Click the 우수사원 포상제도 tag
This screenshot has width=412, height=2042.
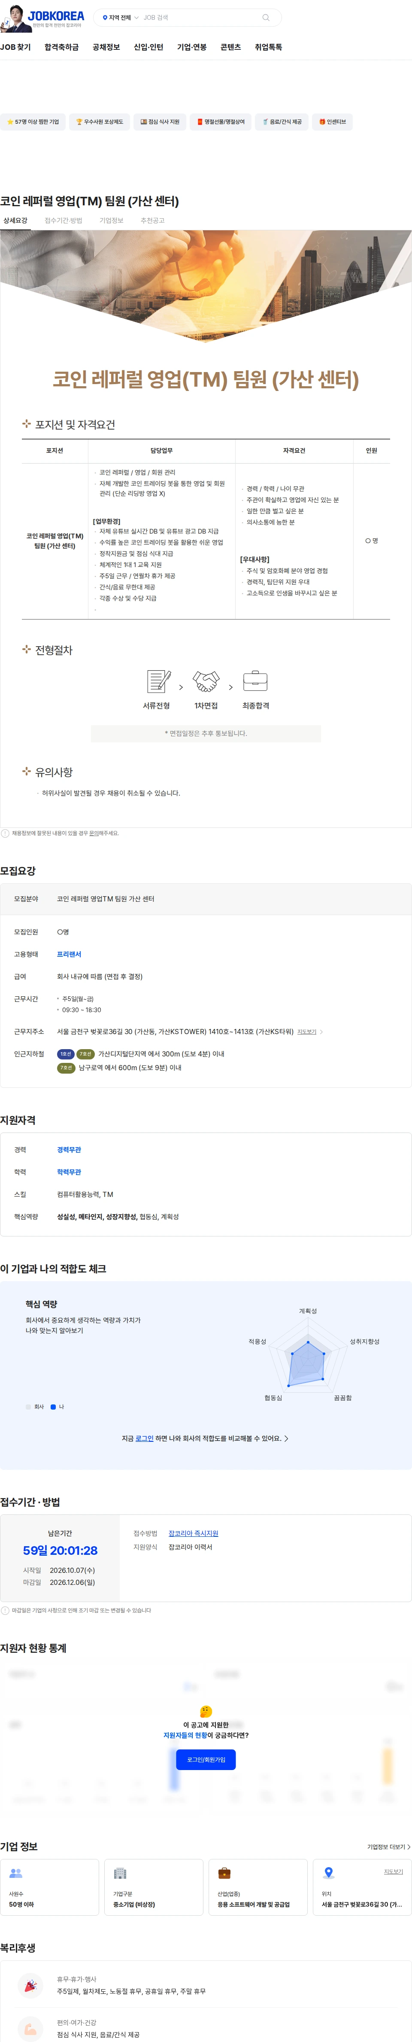coord(99,122)
